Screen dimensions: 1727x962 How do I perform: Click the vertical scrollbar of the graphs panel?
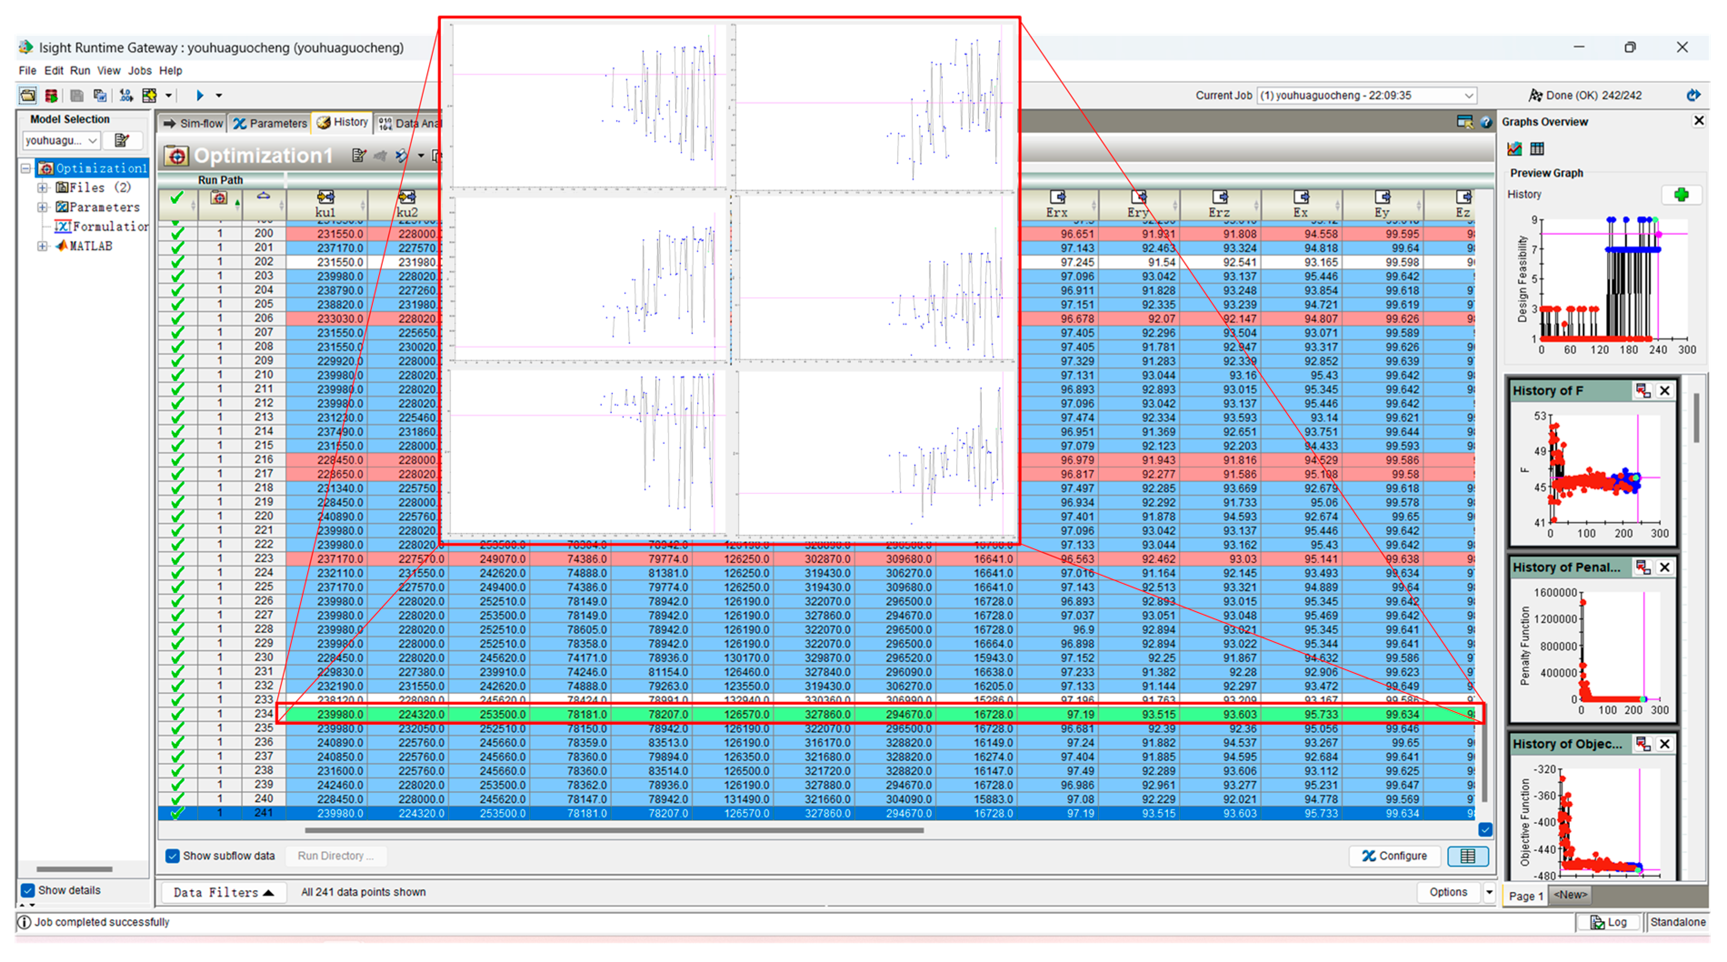[1696, 418]
